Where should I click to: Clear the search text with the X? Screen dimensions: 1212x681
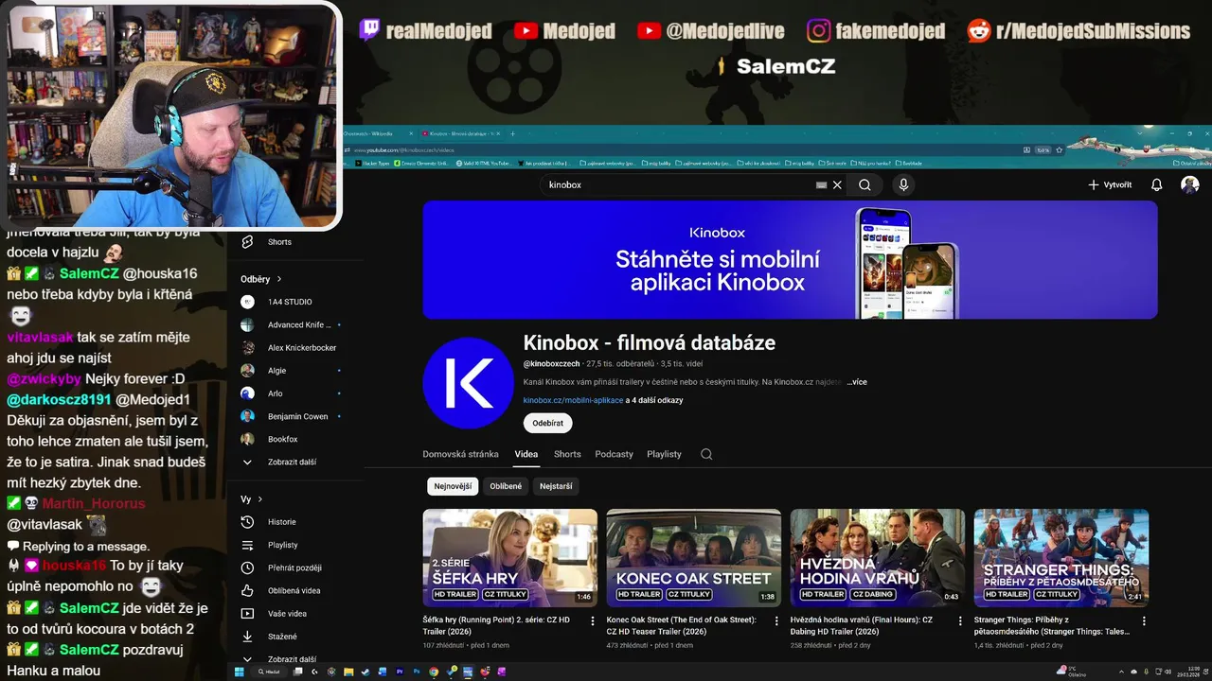tap(837, 185)
